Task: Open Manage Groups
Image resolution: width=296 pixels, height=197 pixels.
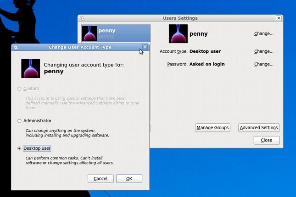Action: coord(212,128)
